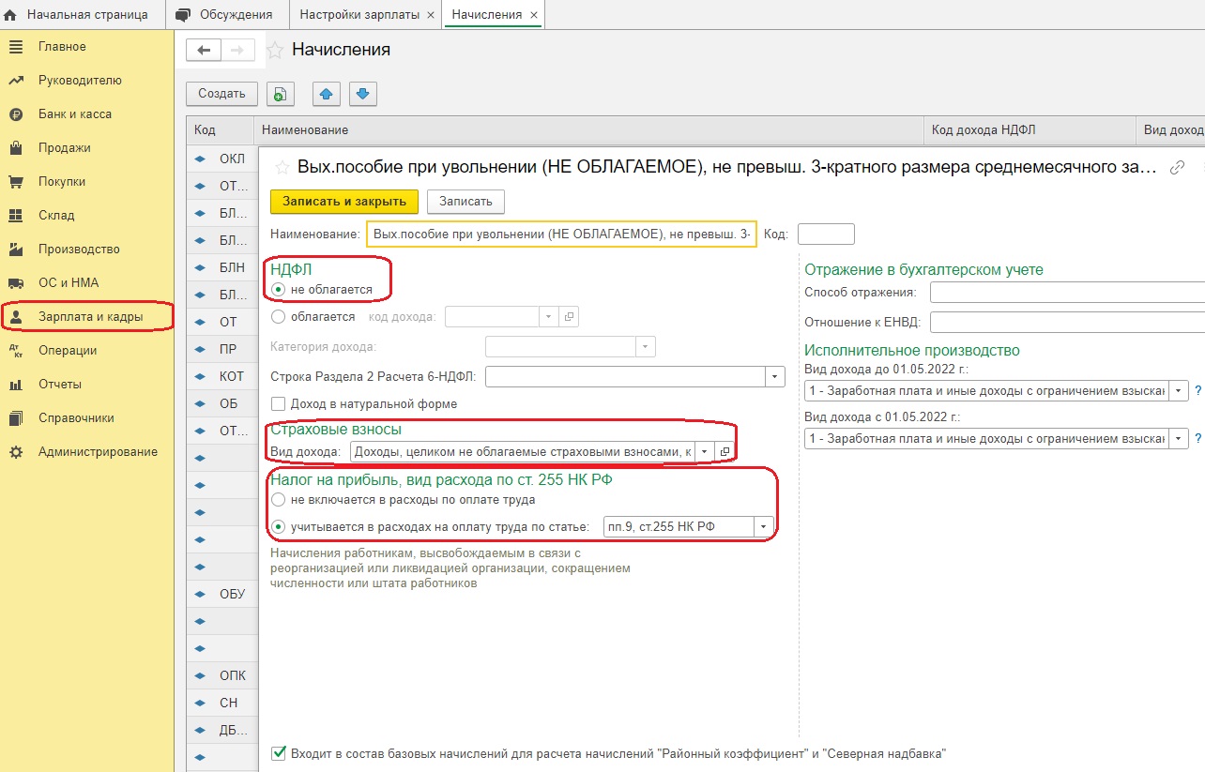Click the Операции Дт/Кт icon

click(15, 351)
